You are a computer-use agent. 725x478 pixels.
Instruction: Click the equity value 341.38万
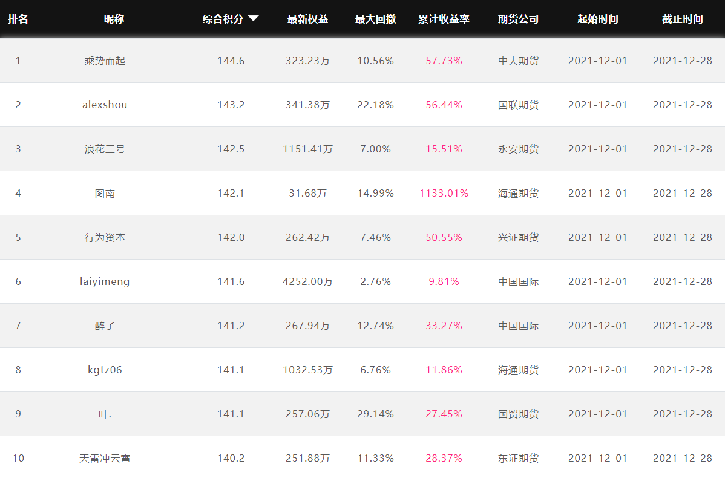coord(307,105)
